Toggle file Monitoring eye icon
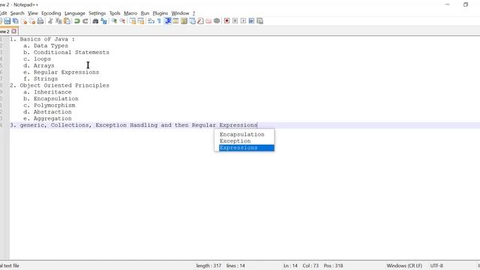 point(217,21)
